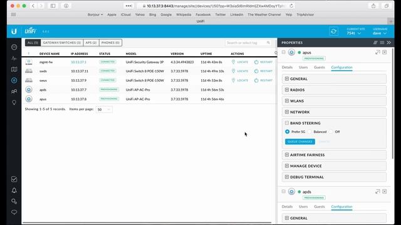Image resolution: width=401 pixels, height=225 pixels.
Task: Click the search magnifier icon in tag field
Action: click(268, 42)
